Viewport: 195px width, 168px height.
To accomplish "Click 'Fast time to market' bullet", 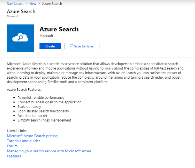I will point(32,116).
